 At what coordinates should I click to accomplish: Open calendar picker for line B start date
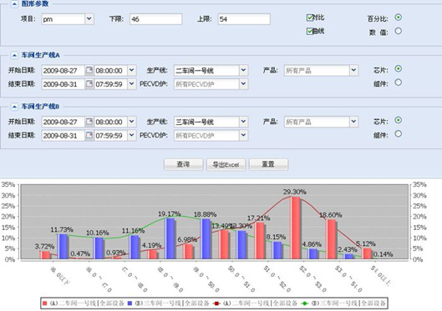click(89, 122)
